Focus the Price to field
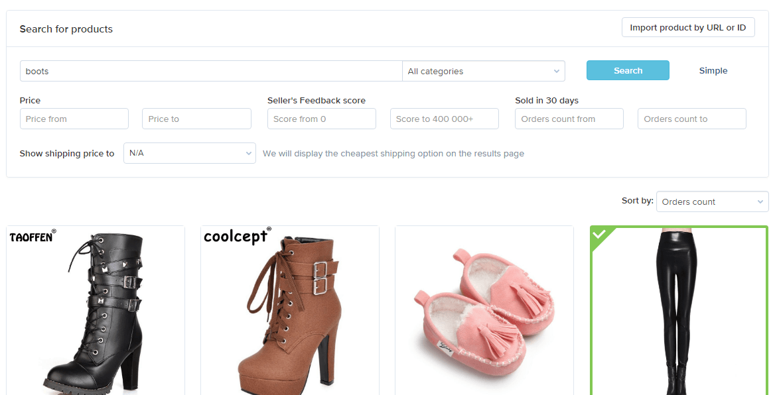Screen dimensions: 775x395 point(196,119)
